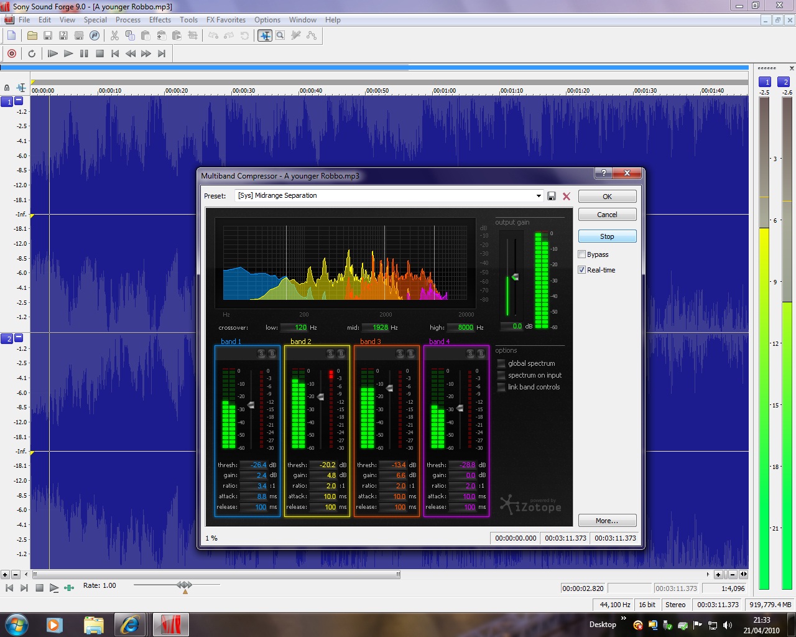This screenshot has width=796, height=637.
Task: Open the Effects menu
Action: (x=160, y=20)
